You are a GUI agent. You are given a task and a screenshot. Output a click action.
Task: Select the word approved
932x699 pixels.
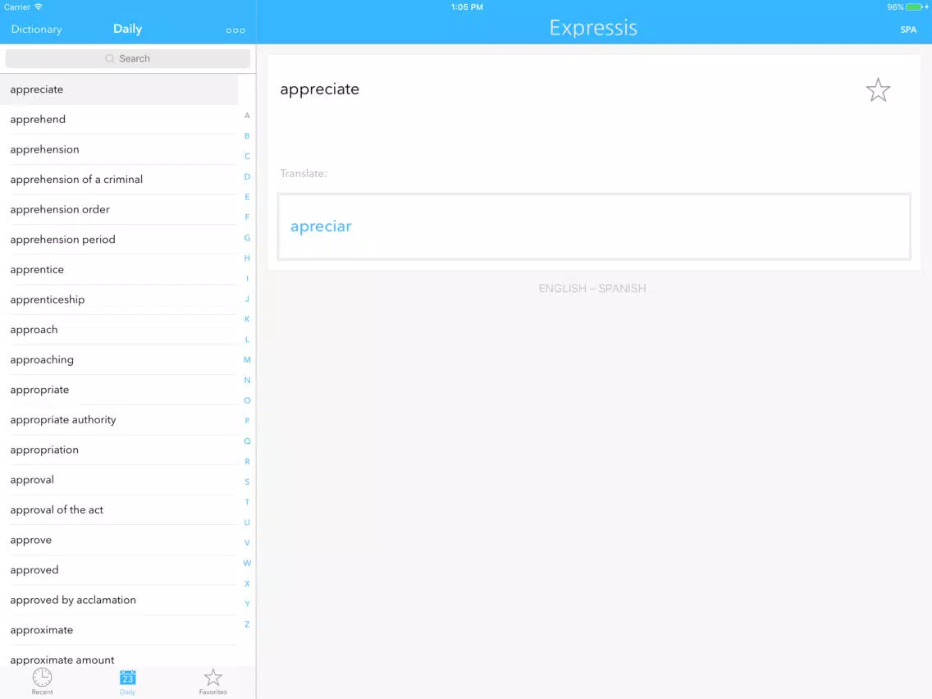[119, 569]
